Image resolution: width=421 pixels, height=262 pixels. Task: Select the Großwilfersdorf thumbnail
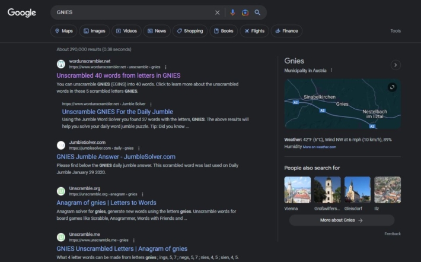click(x=327, y=190)
